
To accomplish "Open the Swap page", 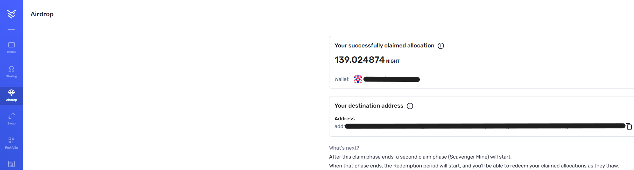I will 11,119.
